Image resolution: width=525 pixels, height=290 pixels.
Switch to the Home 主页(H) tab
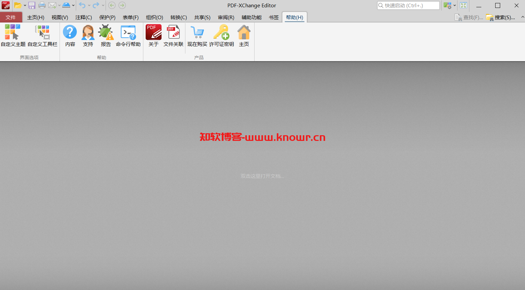(36, 17)
